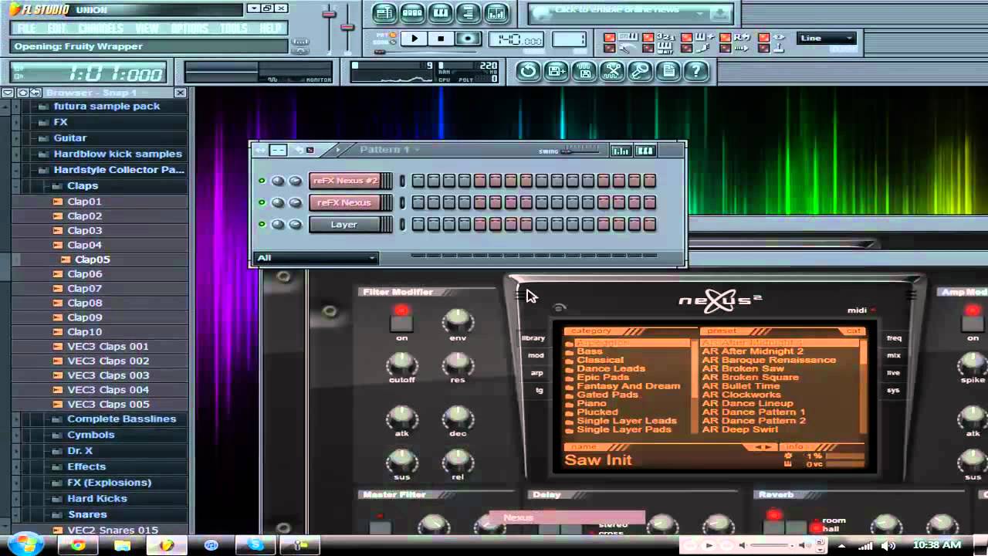Open the browser menu arrow
Screen dimensions: 988x556
click(8, 93)
